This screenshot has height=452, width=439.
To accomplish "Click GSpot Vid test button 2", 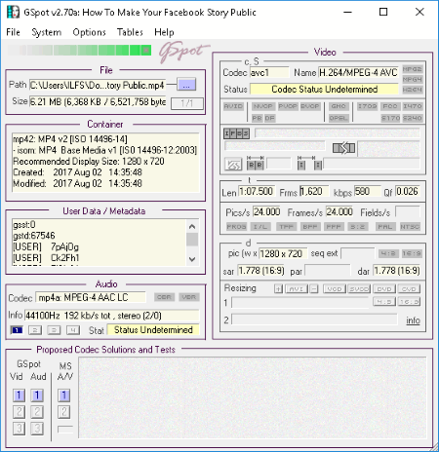I will pos(19,412).
